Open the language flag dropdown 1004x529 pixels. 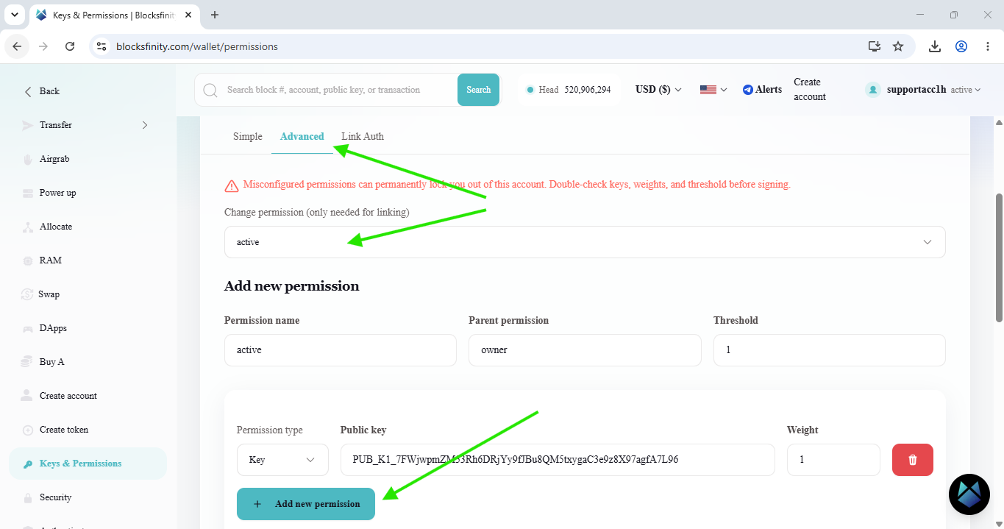click(x=713, y=90)
